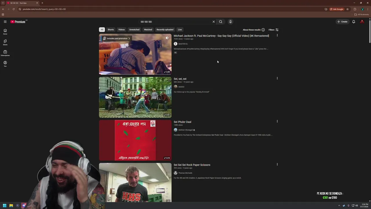Open Rock Paper Scissors video thumbnail
Image resolution: width=371 pixels, height=209 pixels.
(x=135, y=183)
